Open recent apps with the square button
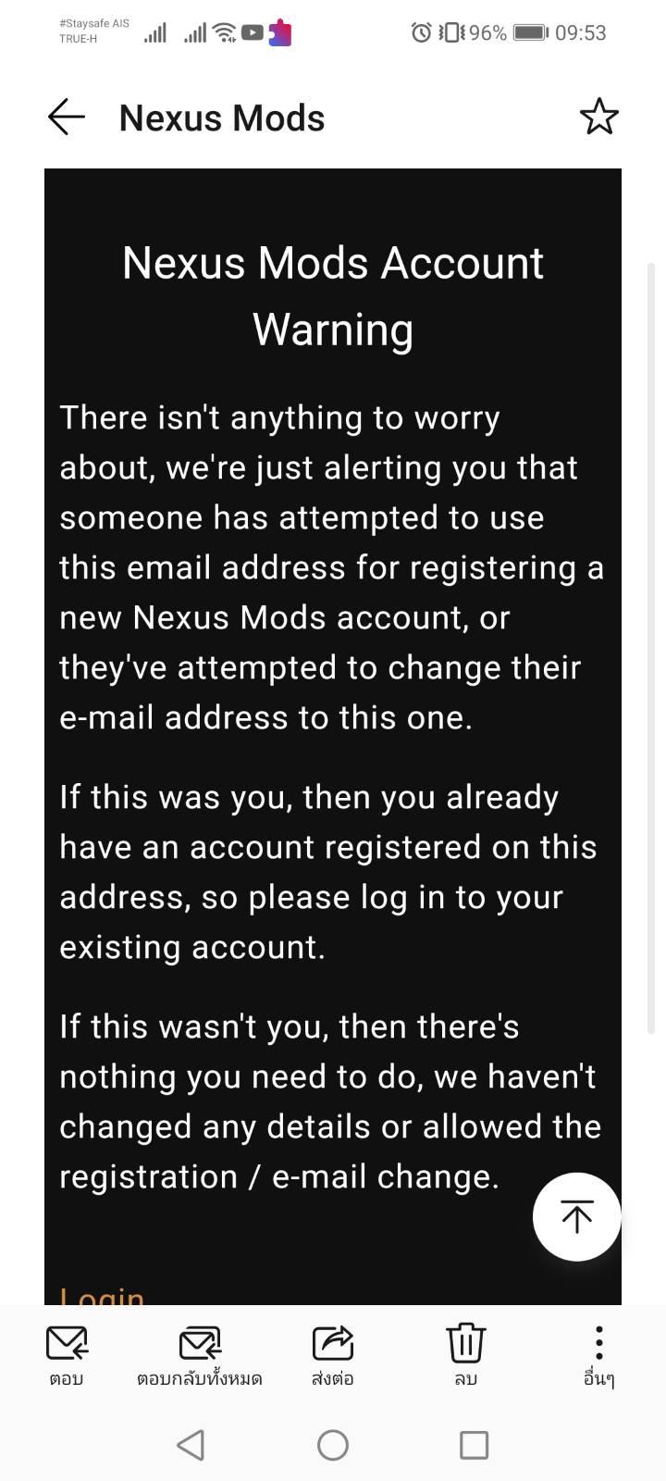Viewport: 666px width, 1481px height. (x=474, y=1445)
